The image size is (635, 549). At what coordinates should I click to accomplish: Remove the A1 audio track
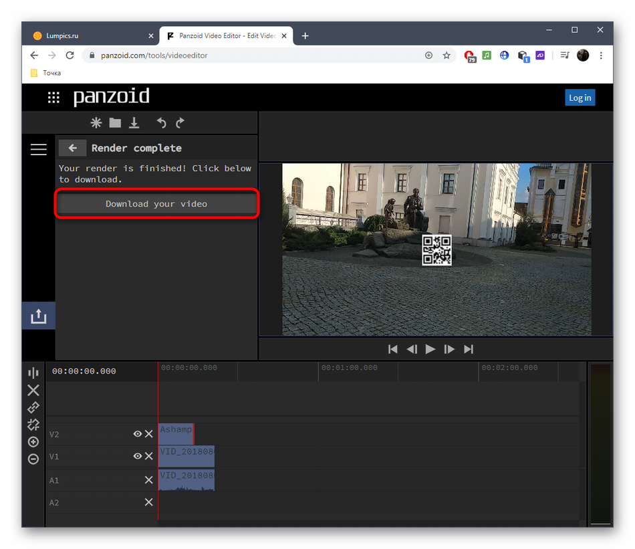(148, 480)
